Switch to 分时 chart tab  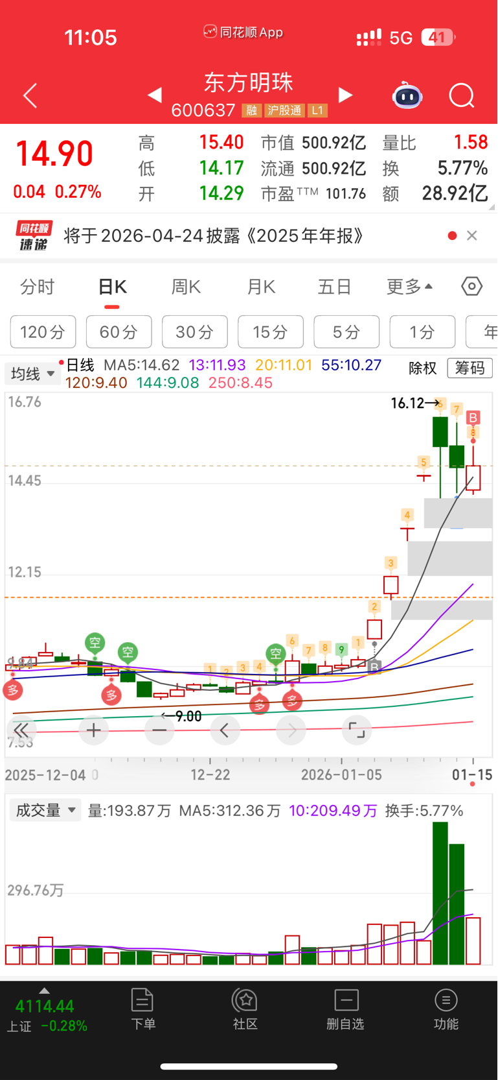pyautogui.click(x=38, y=287)
